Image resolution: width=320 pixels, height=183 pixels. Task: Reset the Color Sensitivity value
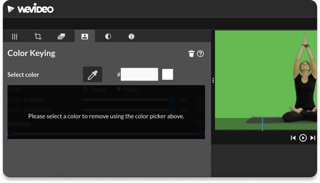point(199,110)
